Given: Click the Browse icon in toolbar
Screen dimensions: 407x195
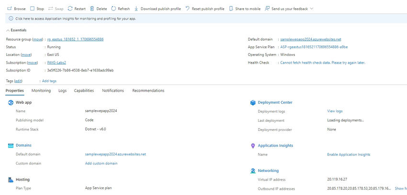Looking at the screenshot, I should pyautogui.click(x=10, y=9).
